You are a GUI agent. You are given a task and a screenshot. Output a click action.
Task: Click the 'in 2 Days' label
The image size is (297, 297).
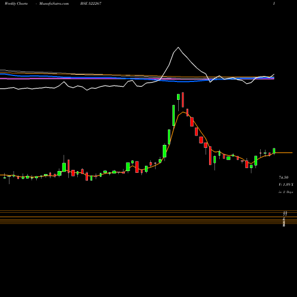(286, 192)
